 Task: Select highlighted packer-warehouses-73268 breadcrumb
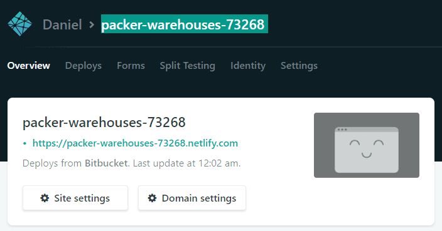(x=185, y=24)
